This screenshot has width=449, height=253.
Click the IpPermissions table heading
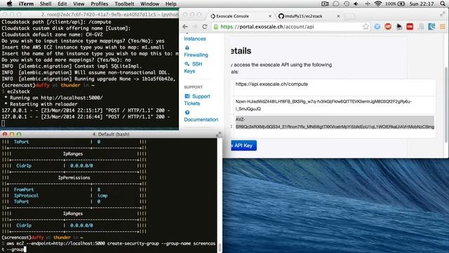(74, 178)
